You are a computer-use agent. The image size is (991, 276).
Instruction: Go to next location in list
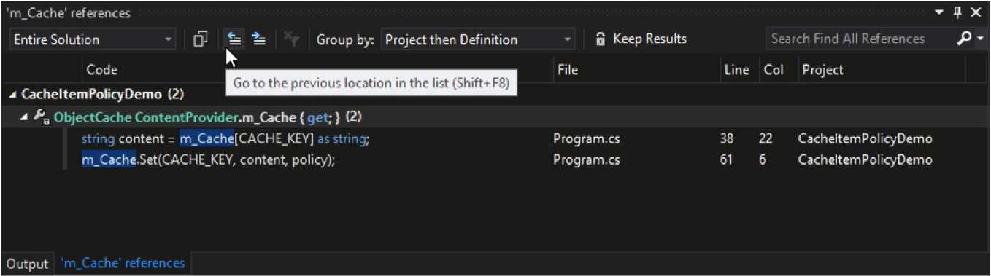258,39
